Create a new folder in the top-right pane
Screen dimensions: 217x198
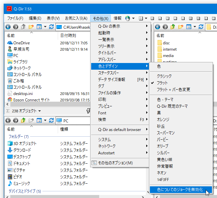point(181,27)
